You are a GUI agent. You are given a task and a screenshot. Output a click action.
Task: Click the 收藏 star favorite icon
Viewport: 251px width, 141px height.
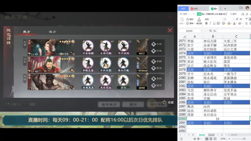[x=164, y=102]
